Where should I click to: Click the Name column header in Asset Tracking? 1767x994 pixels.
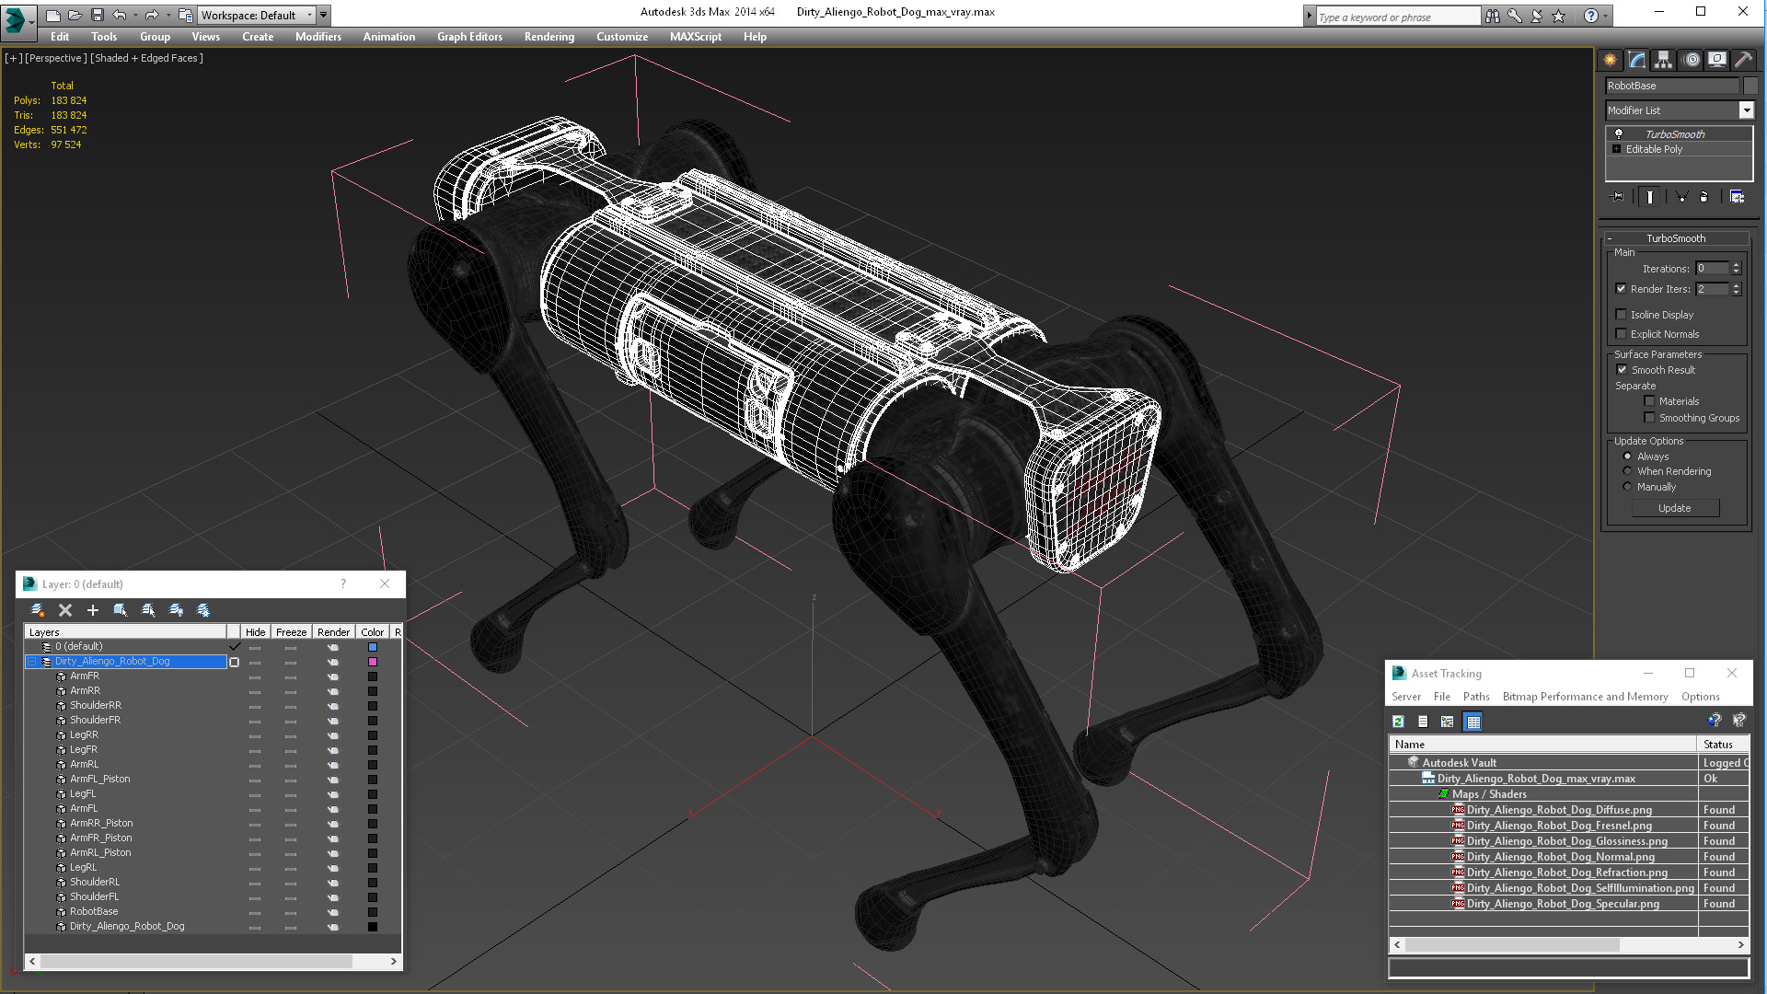pyautogui.click(x=1542, y=744)
